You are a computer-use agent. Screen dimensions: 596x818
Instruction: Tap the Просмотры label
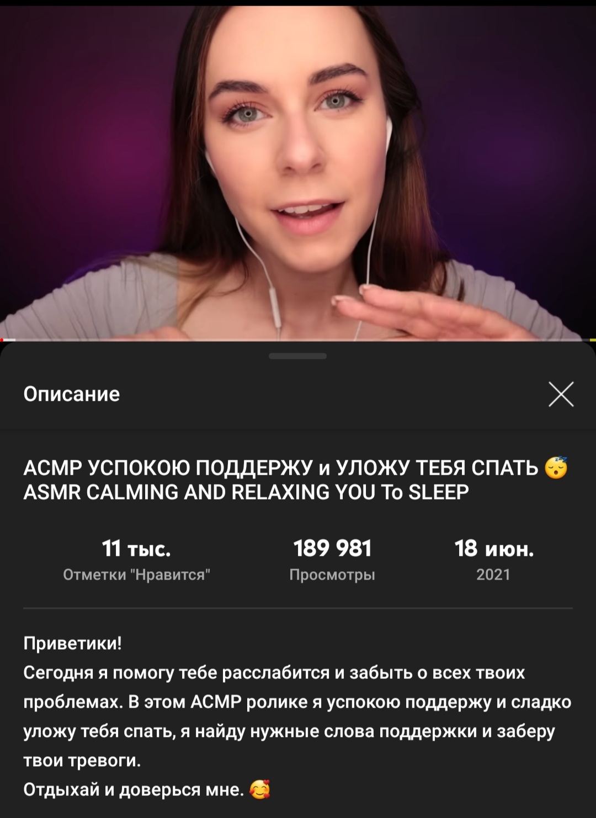(x=332, y=575)
